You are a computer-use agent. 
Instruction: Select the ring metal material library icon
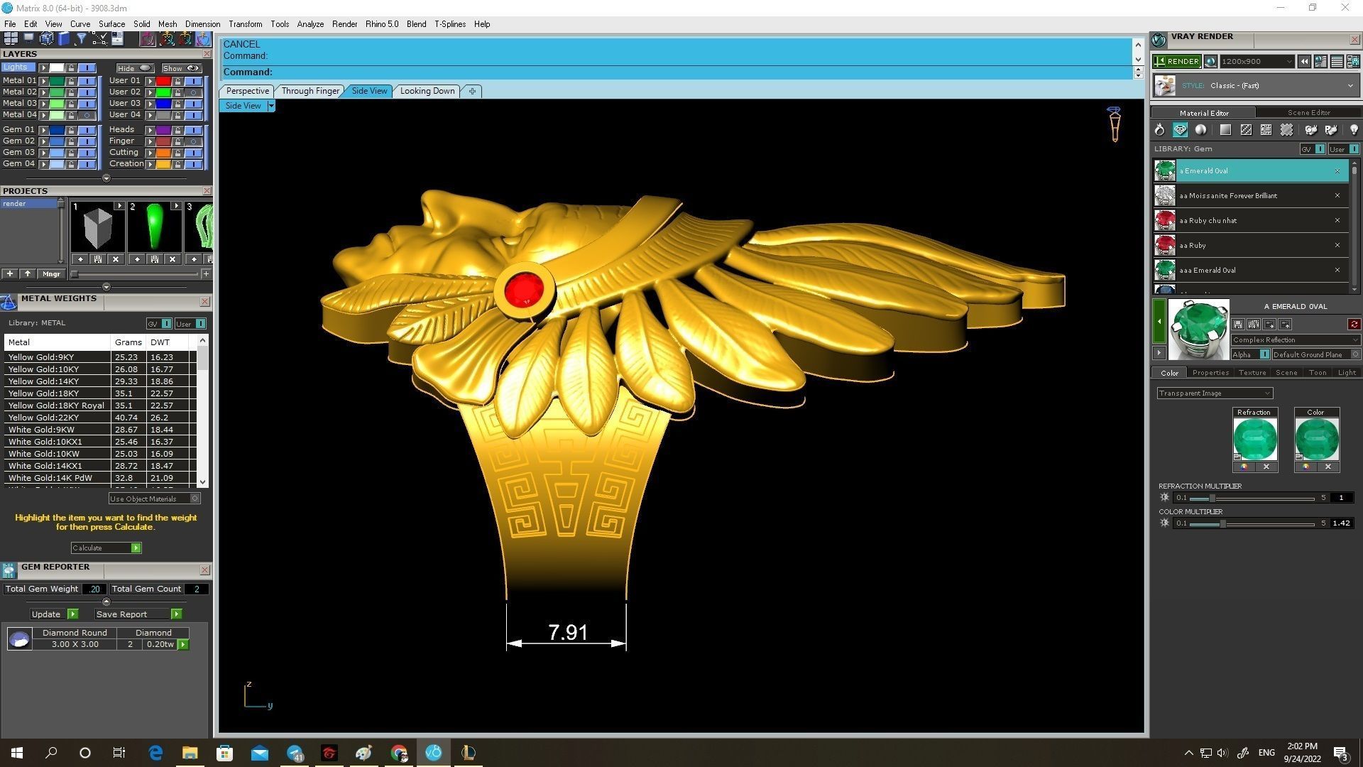pos(1159,130)
